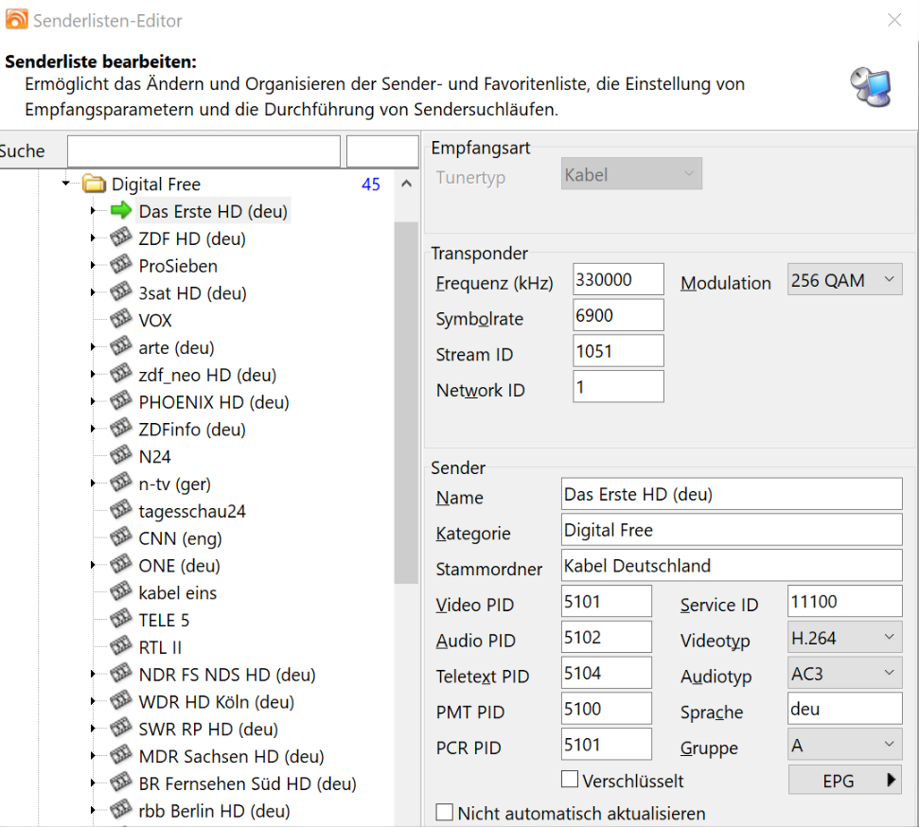
Task: Click the channel icon beside SWR RP HD
Action: 121,728
